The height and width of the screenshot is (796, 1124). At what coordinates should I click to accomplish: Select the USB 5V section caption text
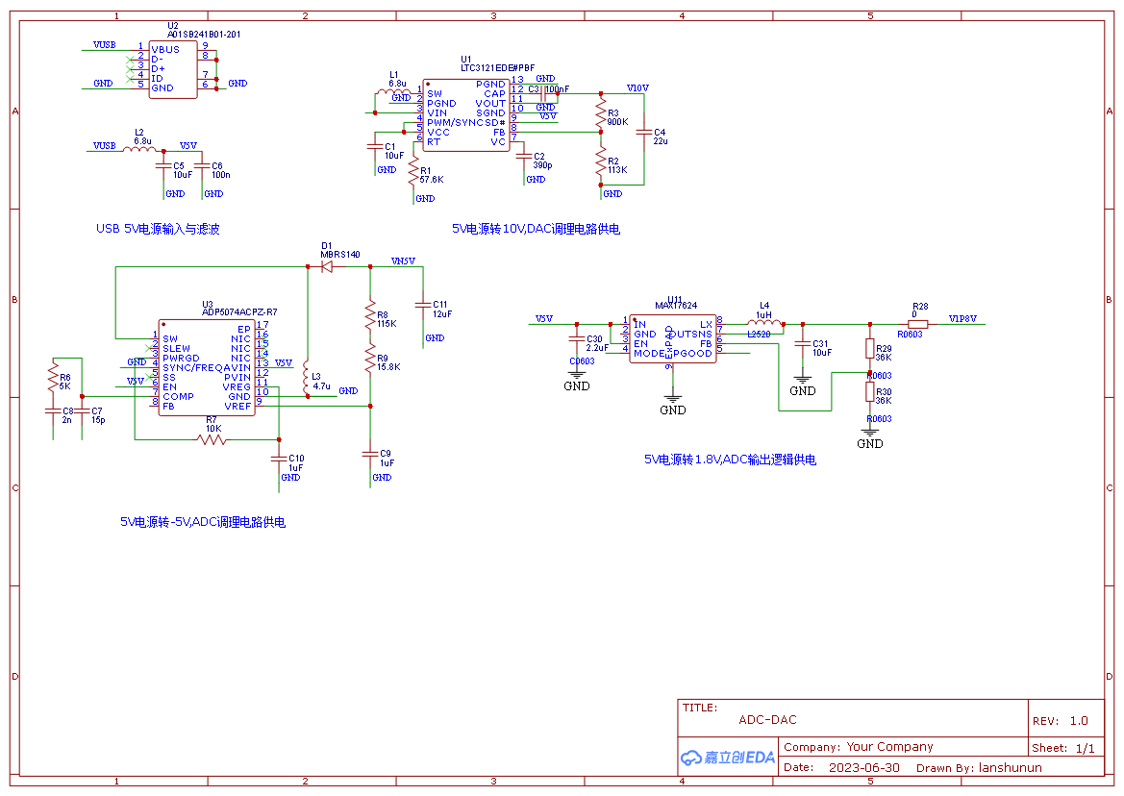(158, 229)
